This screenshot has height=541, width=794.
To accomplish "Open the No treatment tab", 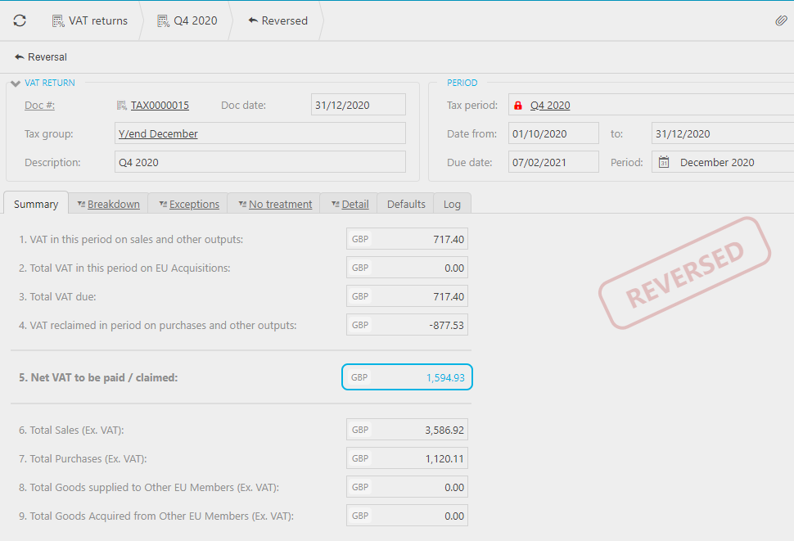I will (279, 205).
